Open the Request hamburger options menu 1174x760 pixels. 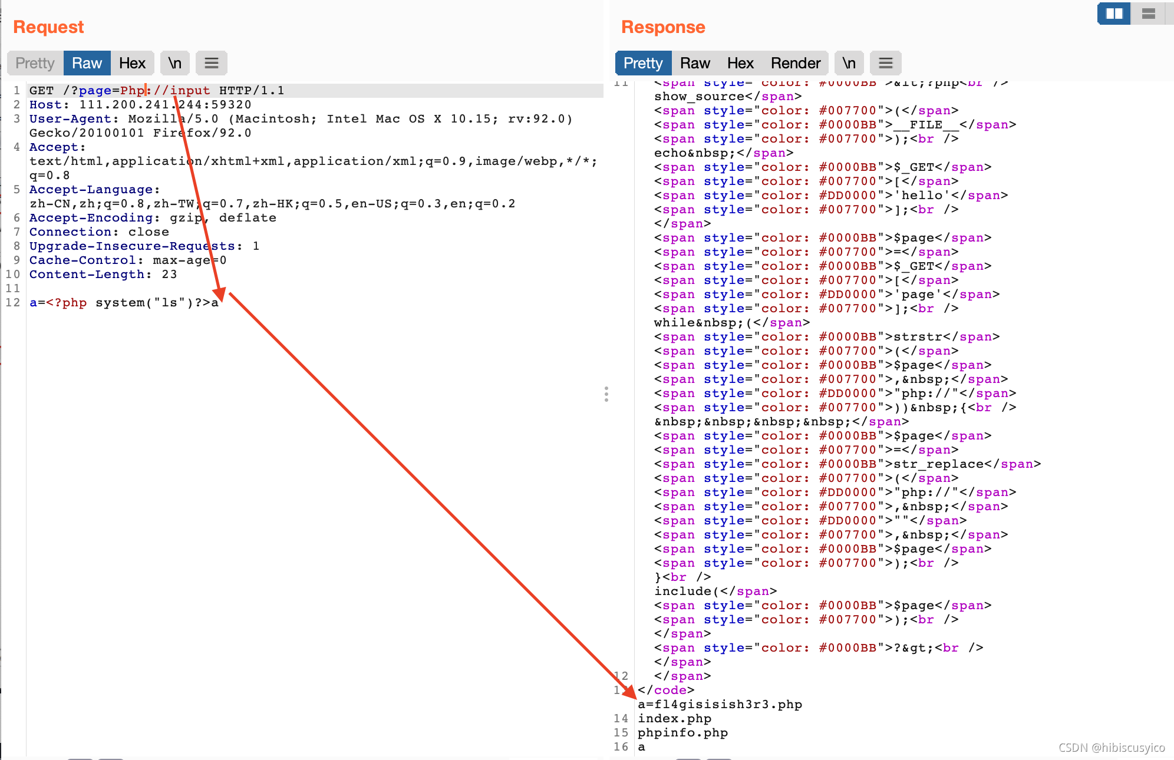(x=212, y=63)
